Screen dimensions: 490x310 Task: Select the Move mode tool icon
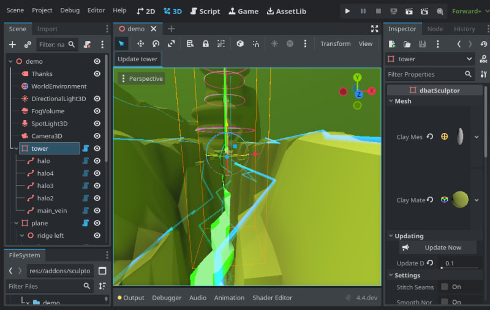[x=140, y=43]
